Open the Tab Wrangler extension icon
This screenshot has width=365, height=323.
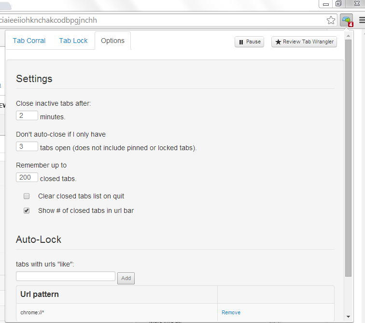point(347,20)
